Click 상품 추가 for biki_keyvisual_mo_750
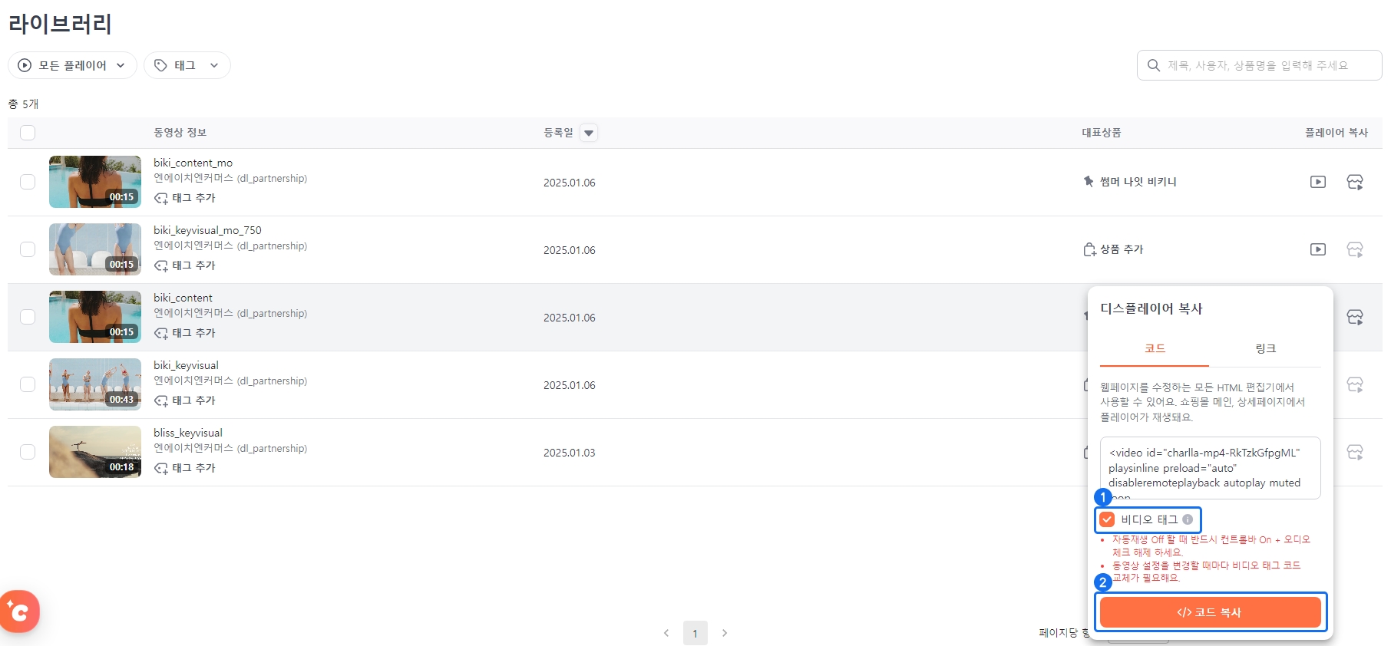 tap(1113, 249)
